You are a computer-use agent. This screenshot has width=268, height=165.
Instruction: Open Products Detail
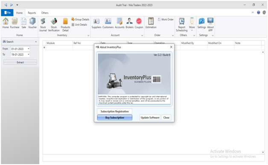pos(65,25)
